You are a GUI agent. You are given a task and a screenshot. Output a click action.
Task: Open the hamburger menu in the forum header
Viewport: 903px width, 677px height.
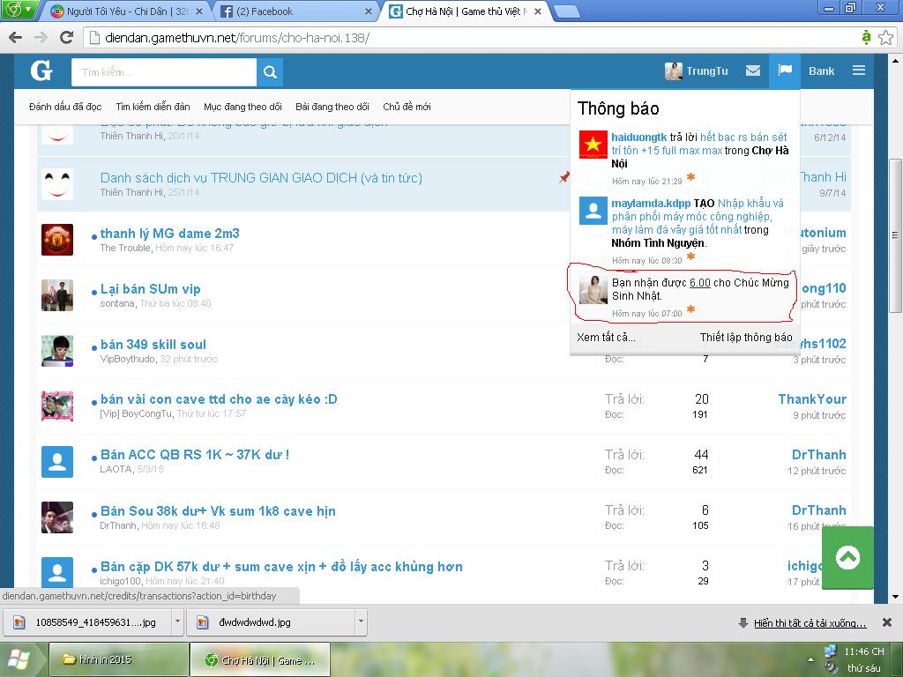click(x=859, y=71)
